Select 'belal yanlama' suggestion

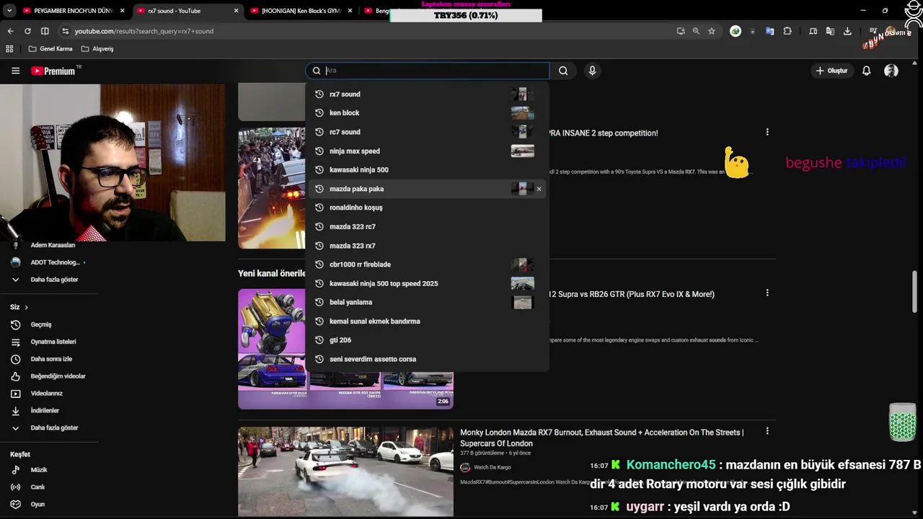click(427, 302)
